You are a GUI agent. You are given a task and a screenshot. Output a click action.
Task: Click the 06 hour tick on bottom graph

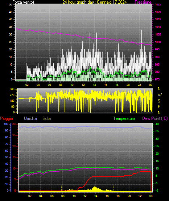52,196
